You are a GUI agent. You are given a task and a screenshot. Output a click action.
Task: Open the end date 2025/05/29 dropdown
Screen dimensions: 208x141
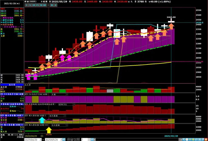click(x=61, y=140)
